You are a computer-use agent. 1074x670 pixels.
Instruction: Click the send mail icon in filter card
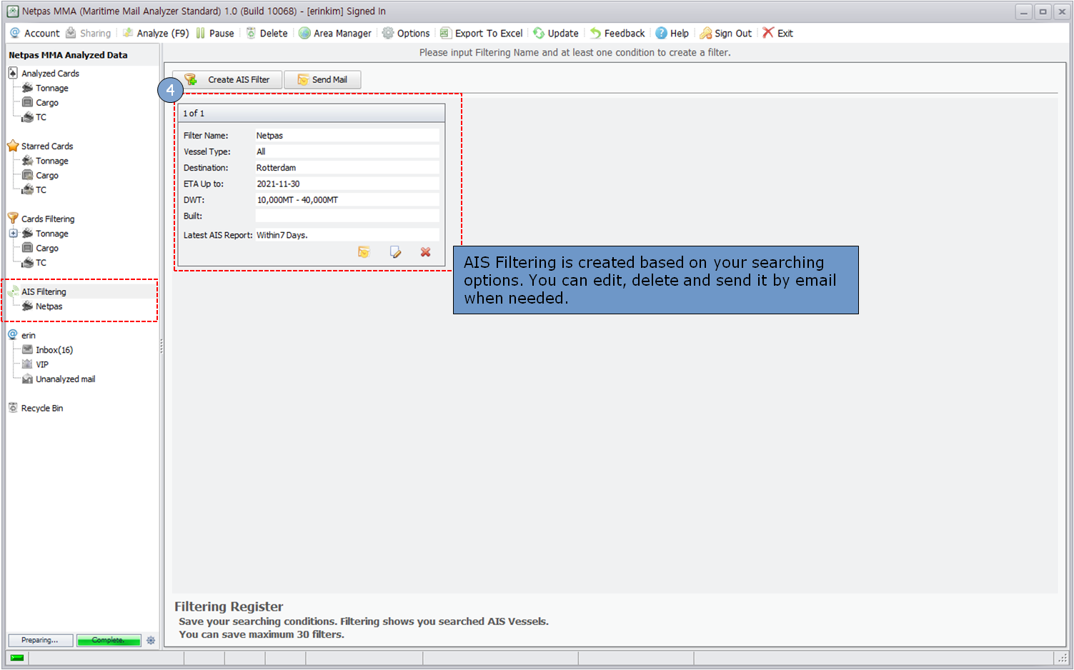pos(364,252)
